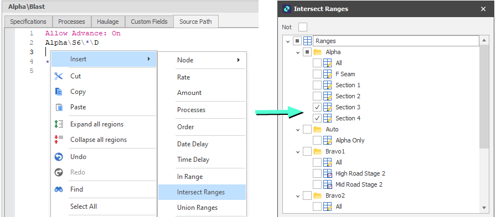The height and width of the screenshot is (217, 496).
Task: Click the Section 3 range icon
Action: tap(327, 107)
